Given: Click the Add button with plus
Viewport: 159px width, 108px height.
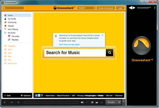Looking at the screenshot, I should (7, 95).
